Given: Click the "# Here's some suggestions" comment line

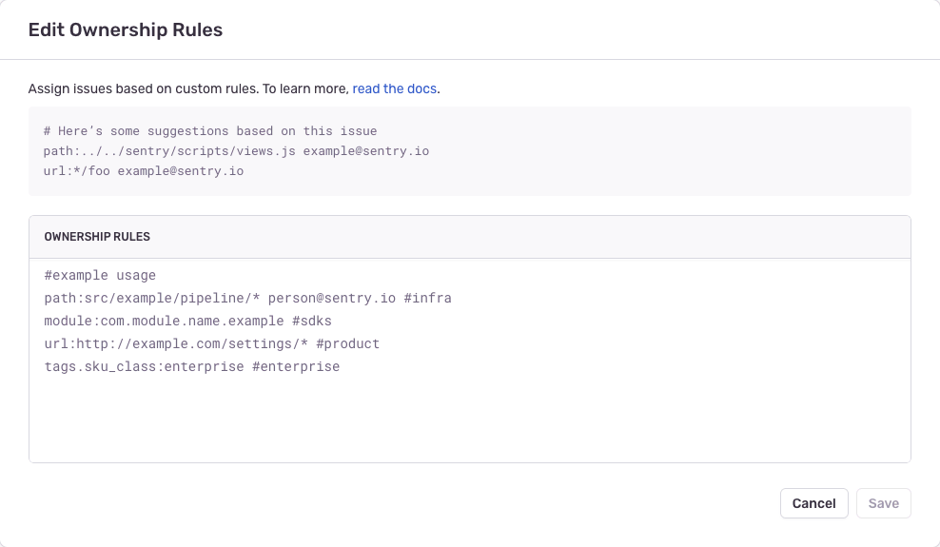Looking at the screenshot, I should (210, 131).
